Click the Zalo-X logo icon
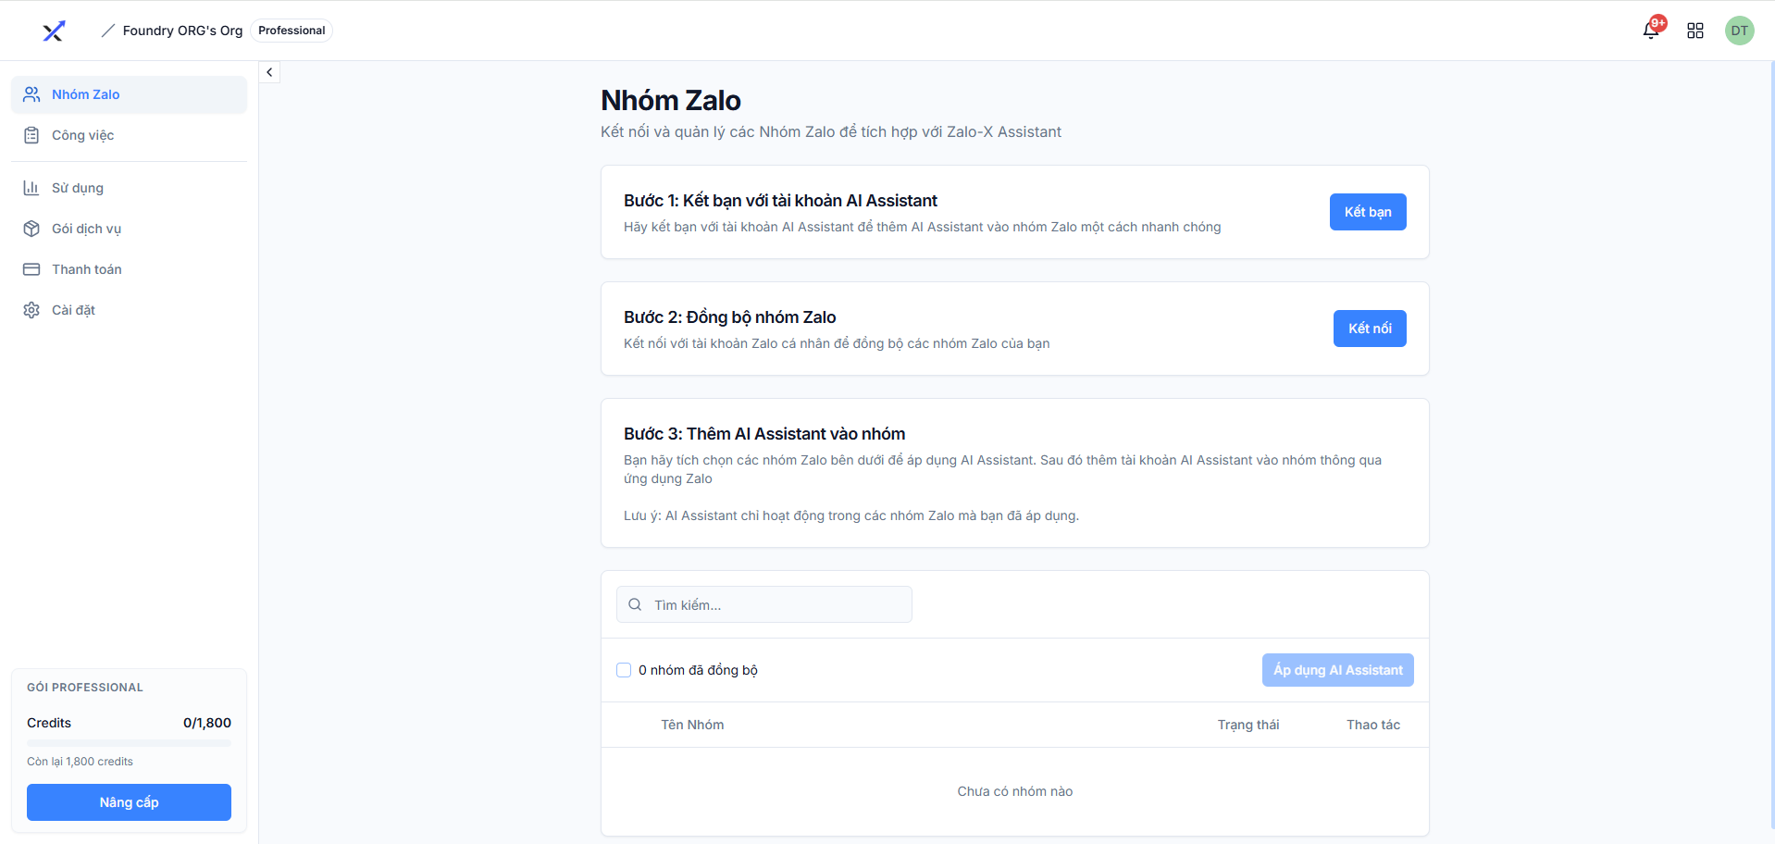The width and height of the screenshot is (1775, 844). (x=54, y=31)
